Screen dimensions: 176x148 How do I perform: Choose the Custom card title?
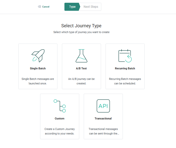(x=60, y=118)
